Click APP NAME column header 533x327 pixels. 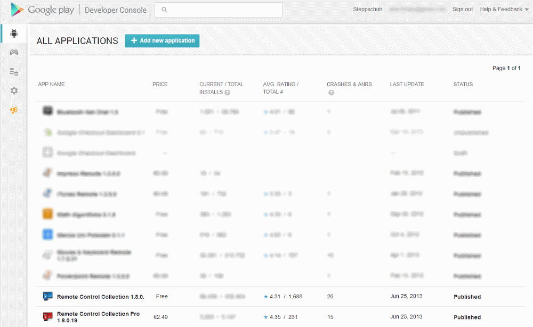[x=51, y=85]
